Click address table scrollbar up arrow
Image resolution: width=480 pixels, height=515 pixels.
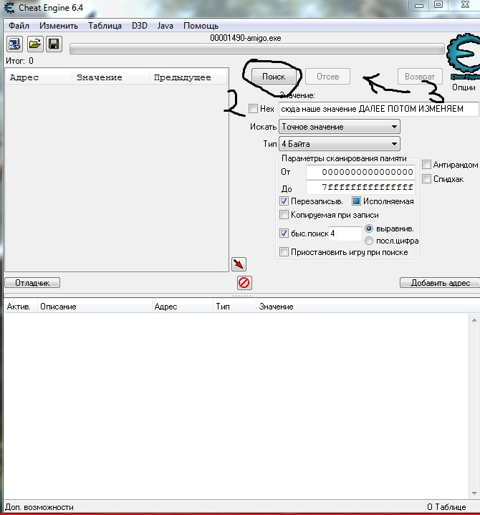pyautogui.click(x=474, y=320)
